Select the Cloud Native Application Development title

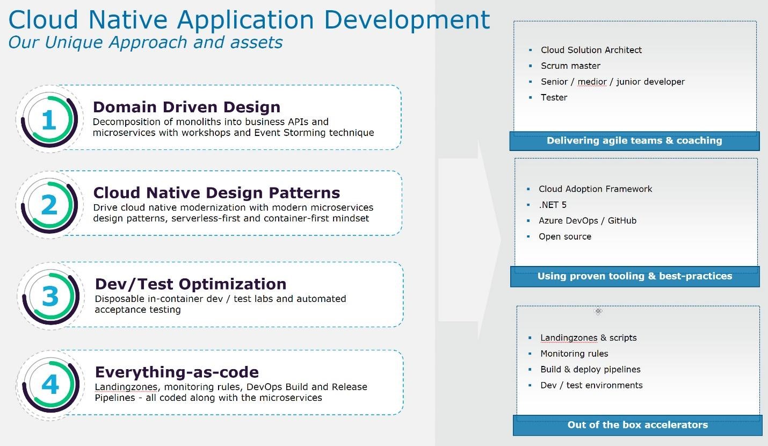tap(249, 20)
